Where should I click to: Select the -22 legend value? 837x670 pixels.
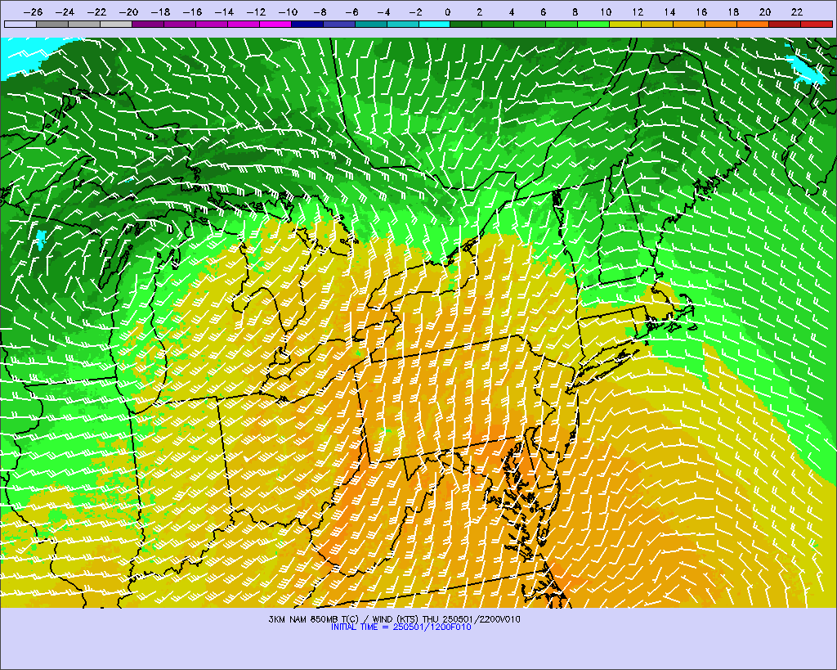[96, 11]
